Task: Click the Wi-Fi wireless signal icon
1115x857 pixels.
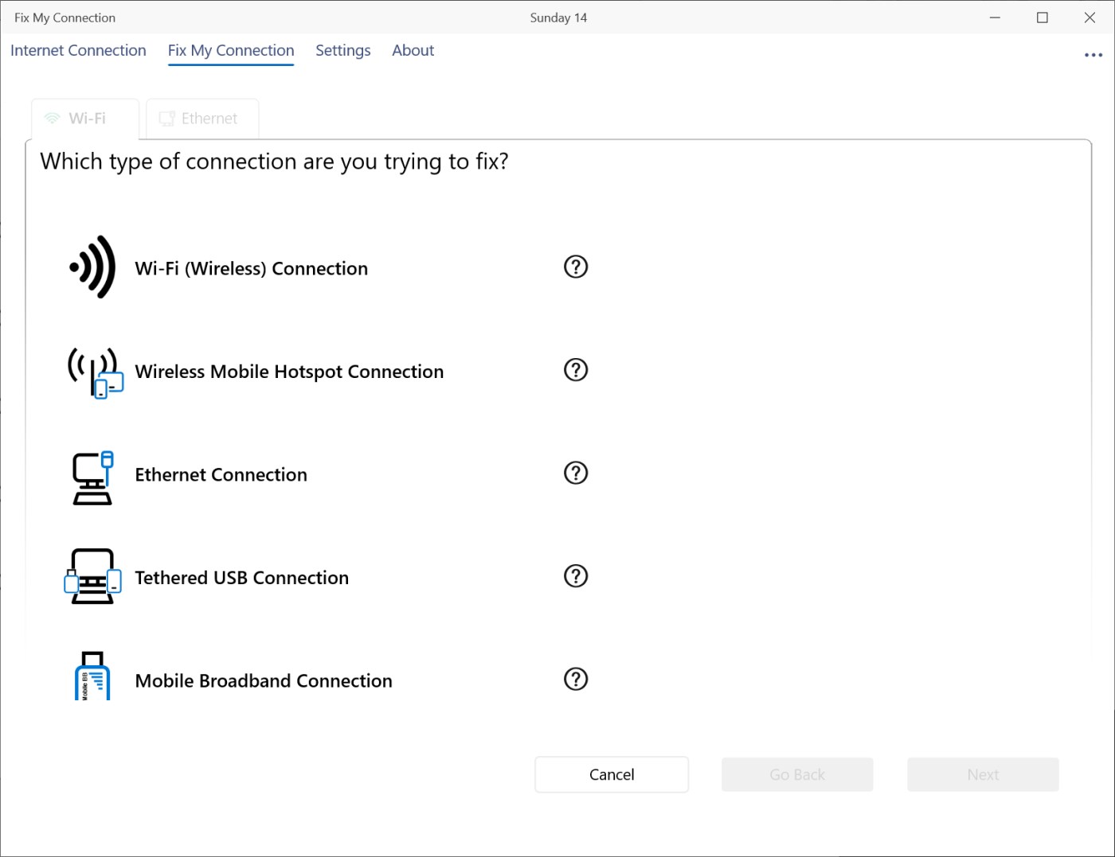Action: 93,267
